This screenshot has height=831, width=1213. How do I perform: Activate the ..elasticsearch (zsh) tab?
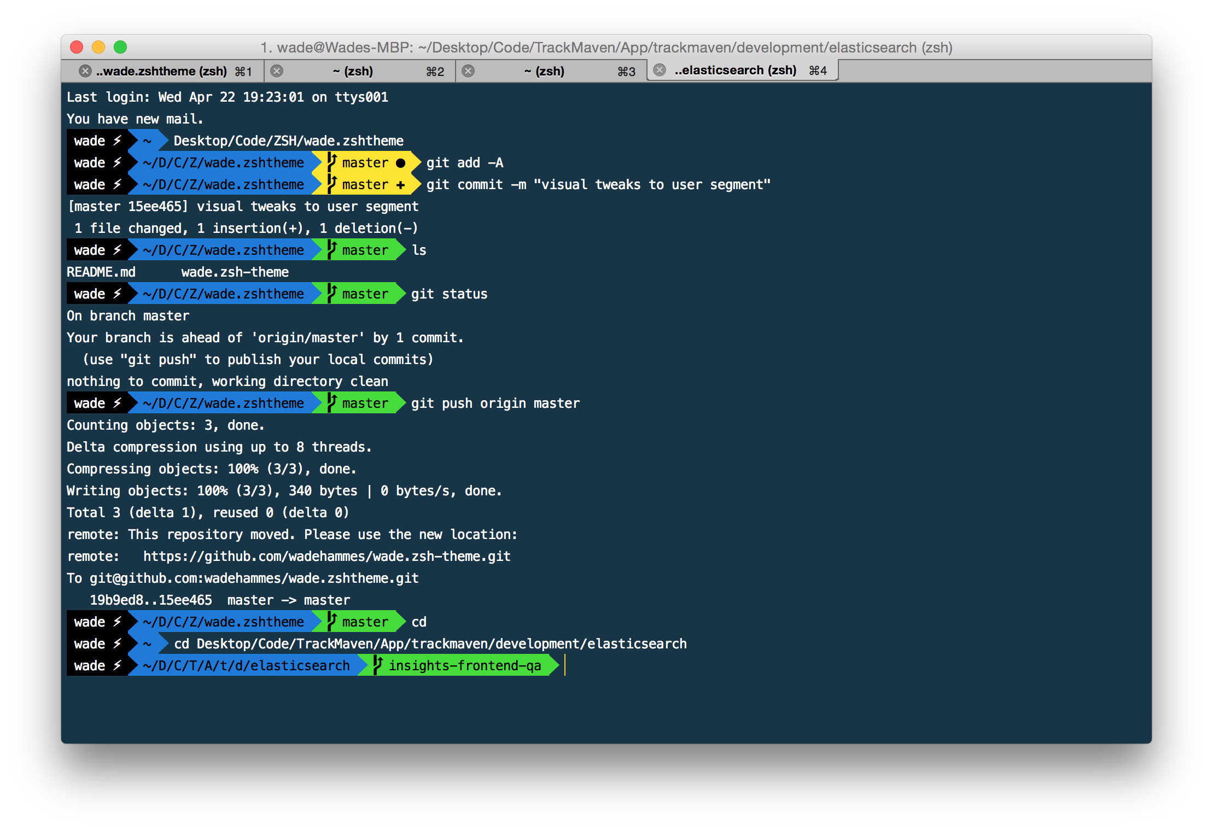735,70
